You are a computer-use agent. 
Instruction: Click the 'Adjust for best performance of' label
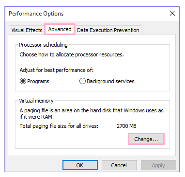57,70
